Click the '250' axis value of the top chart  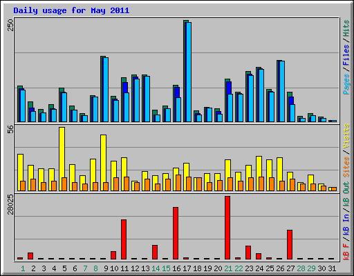pos(10,26)
